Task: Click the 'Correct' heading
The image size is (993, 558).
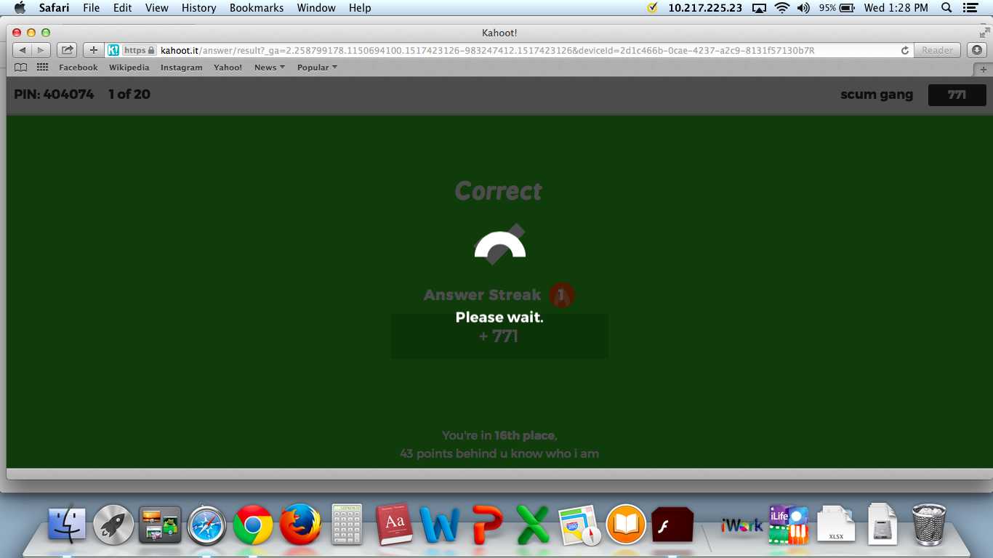Action: click(499, 191)
